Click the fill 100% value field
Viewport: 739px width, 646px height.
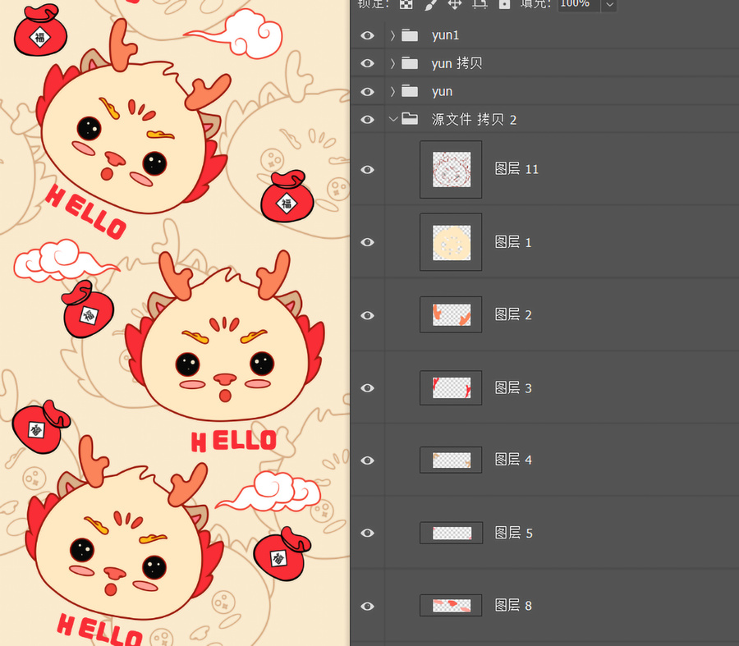(579, 4)
